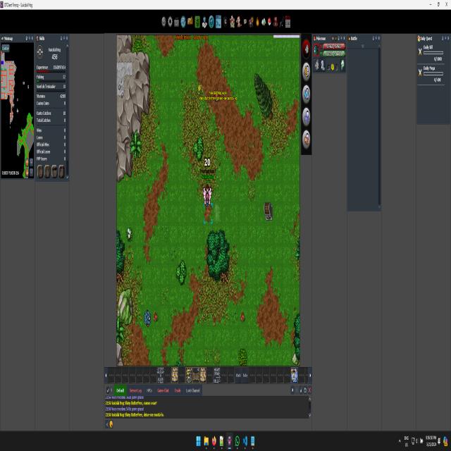This screenshot has height=451, width=451.
Task: Click the orange ball at bottom of side bar
Action: point(307,140)
